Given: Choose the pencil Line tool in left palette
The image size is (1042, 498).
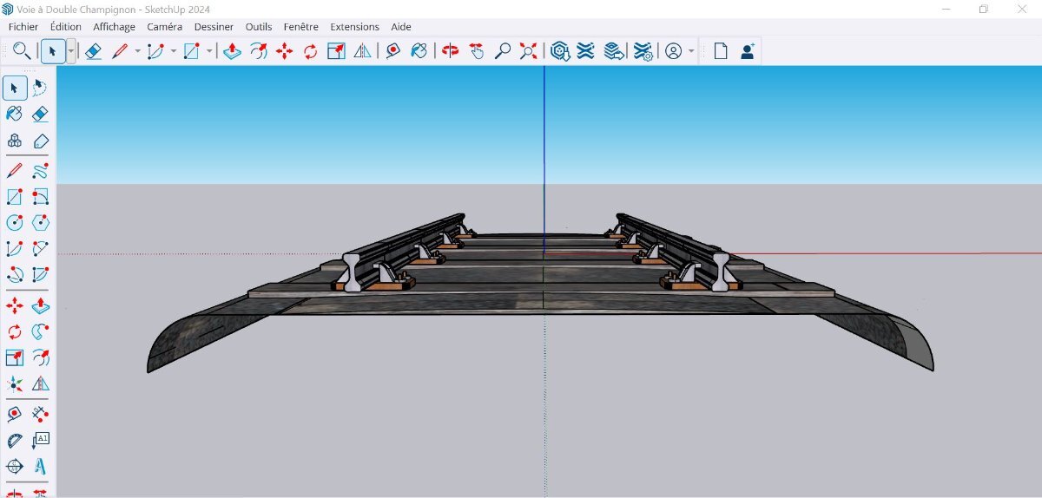Looking at the screenshot, I should click(15, 171).
